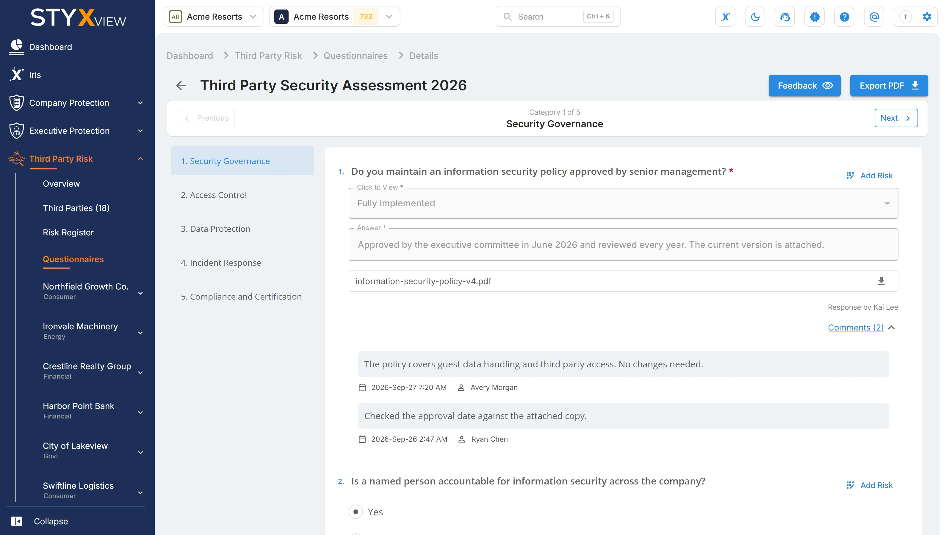This screenshot has height=535, width=952.
Task: Open the alerts badge icon
Action: pyautogui.click(x=815, y=17)
